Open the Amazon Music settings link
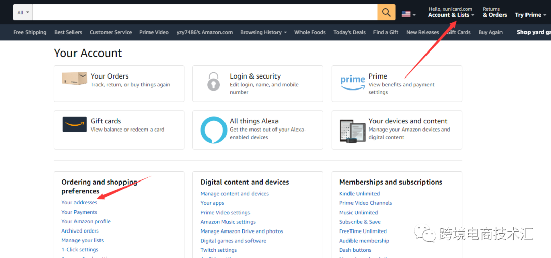 click(228, 222)
